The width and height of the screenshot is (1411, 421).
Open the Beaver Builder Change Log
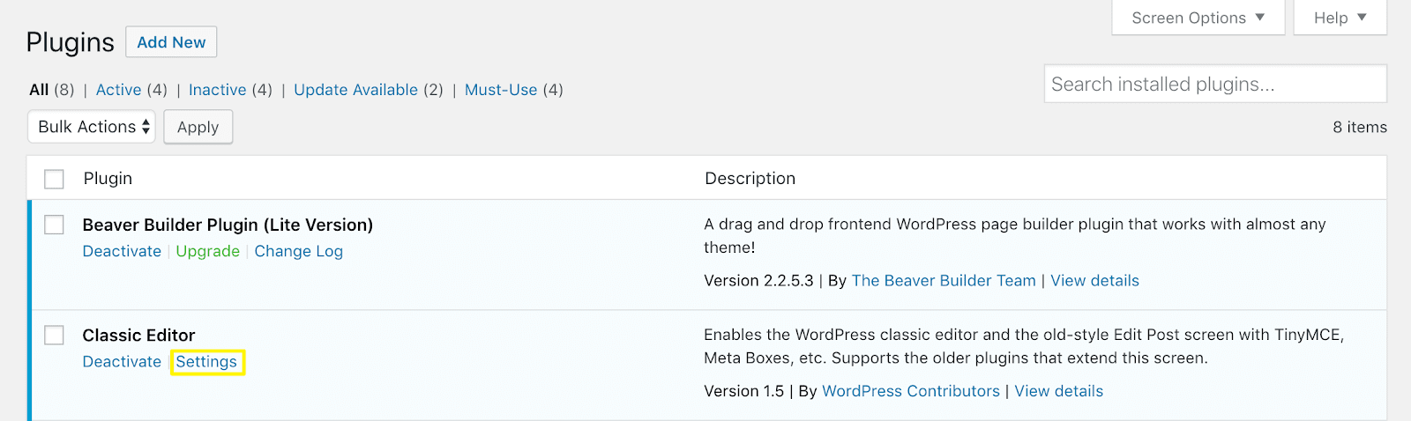click(298, 251)
